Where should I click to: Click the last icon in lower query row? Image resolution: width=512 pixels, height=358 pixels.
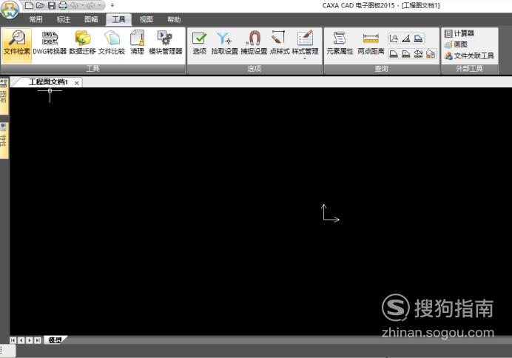coord(431,54)
